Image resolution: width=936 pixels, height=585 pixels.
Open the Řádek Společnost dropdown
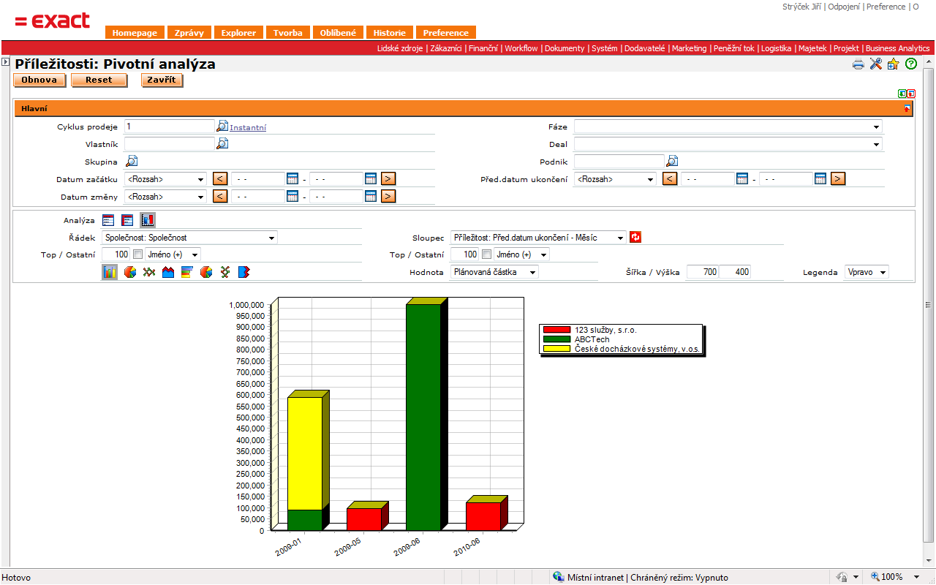pos(190,238)
